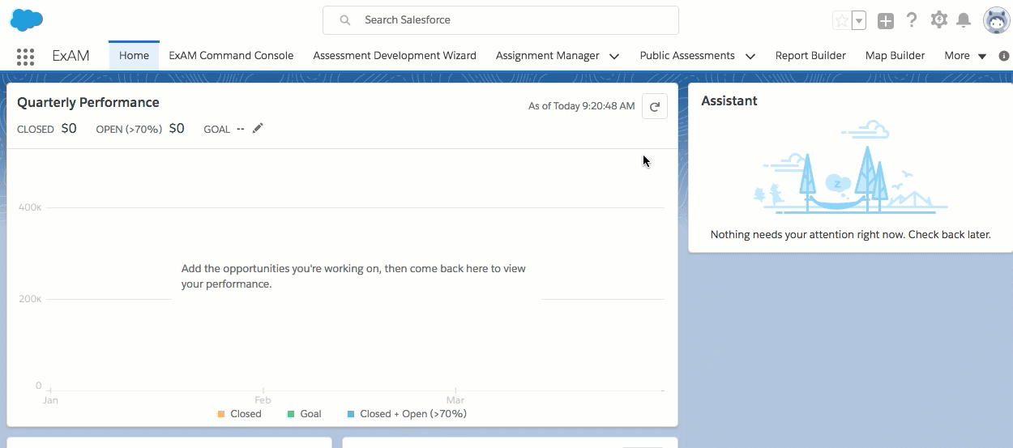Click the navigation info icon
The height and width of the screenshot is (448, 1013).
click(x=1004, y=57)
